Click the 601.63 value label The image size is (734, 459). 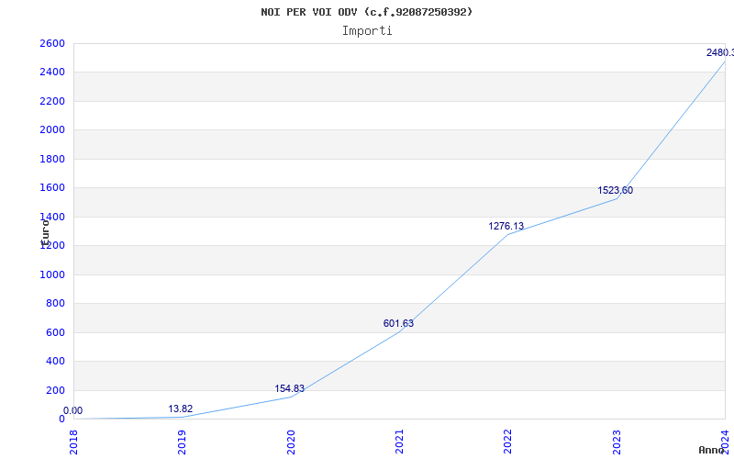(398, 323)
